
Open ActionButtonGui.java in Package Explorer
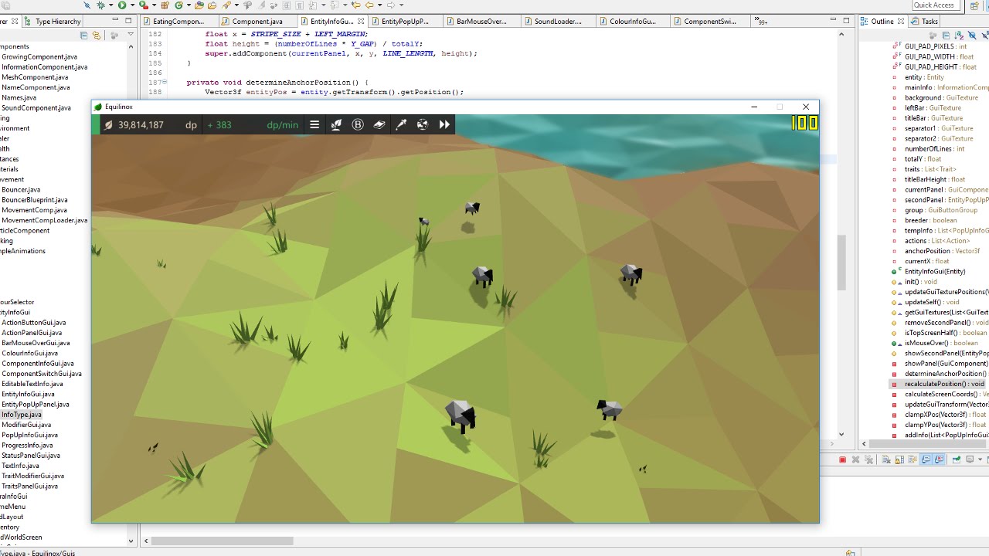point(34,323)
